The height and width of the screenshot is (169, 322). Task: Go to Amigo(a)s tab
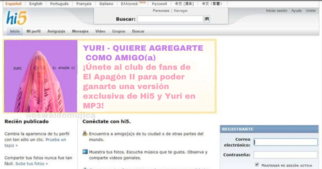pyautogui.click(x=56, y=31)
